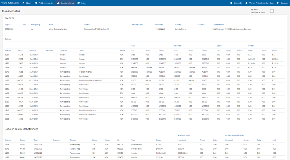Click the Valuta column header in Saker

click(x=122, y=50)
